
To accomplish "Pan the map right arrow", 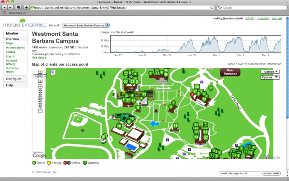I will click(x=45, y=76).
